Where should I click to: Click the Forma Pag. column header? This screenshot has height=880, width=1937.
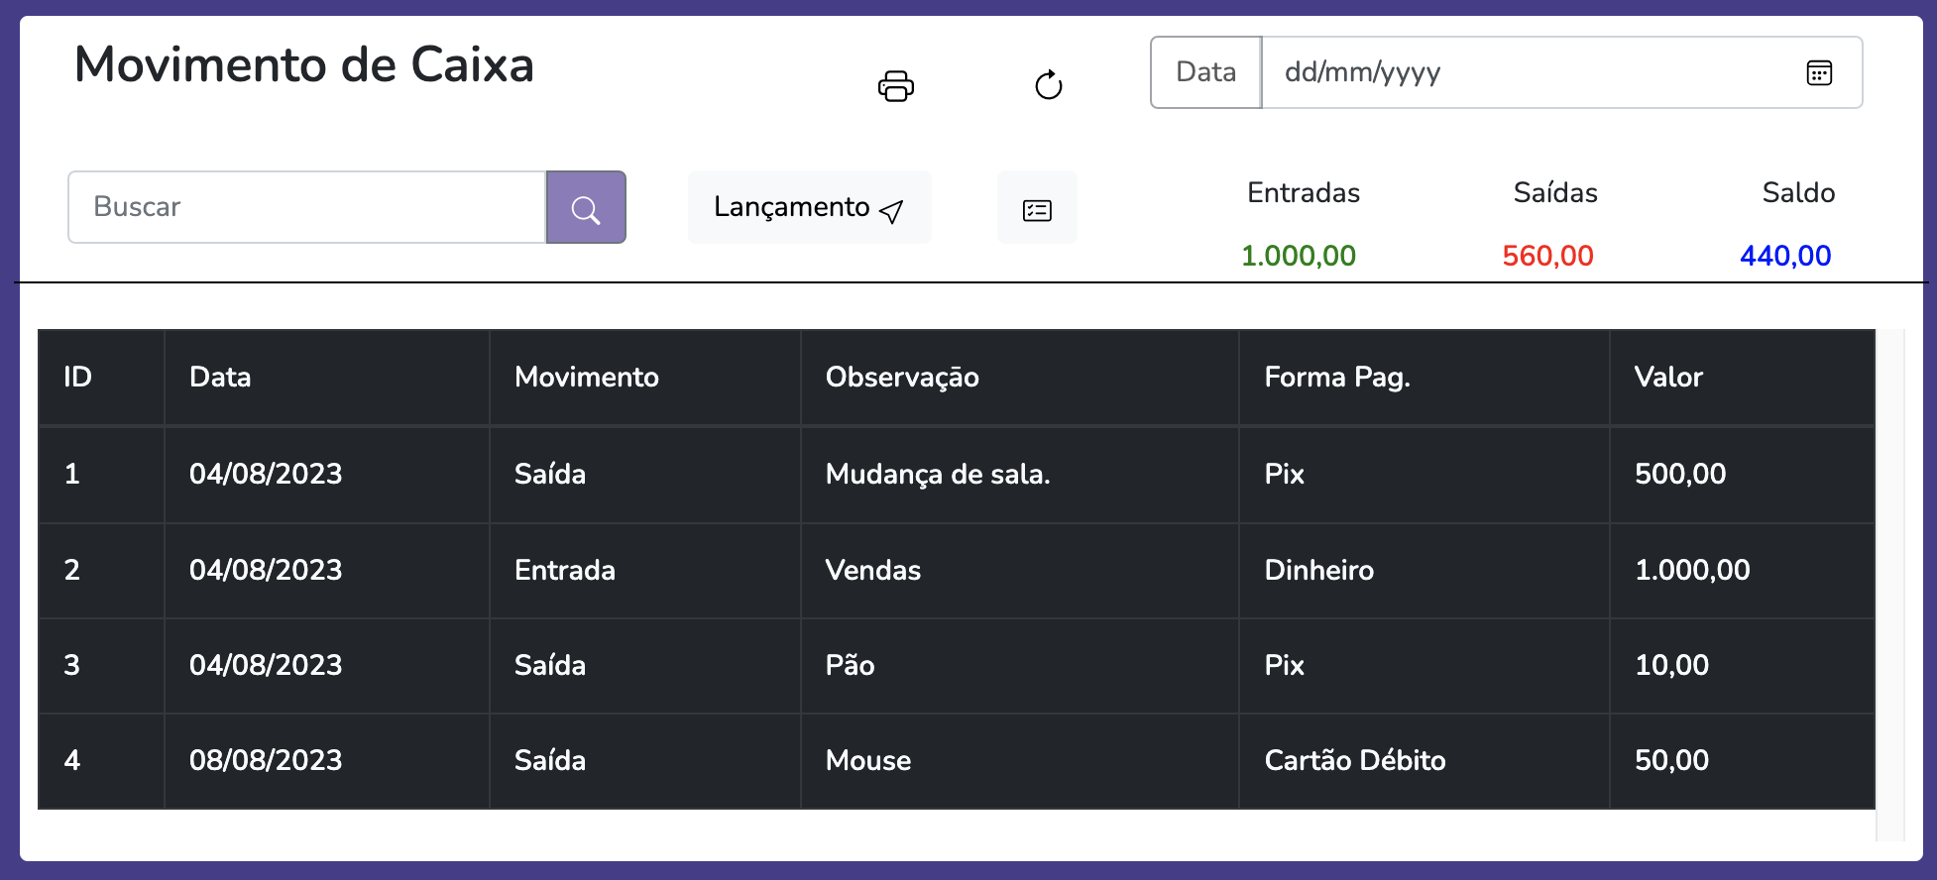coord(1336,378)
